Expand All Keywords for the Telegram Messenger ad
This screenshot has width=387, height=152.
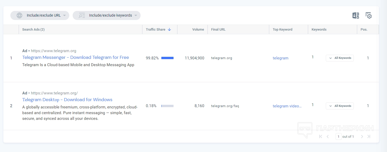click(x=340, y=58)
